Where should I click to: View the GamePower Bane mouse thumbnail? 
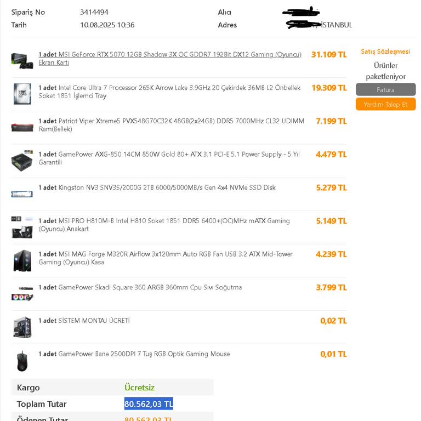point(22,361)
